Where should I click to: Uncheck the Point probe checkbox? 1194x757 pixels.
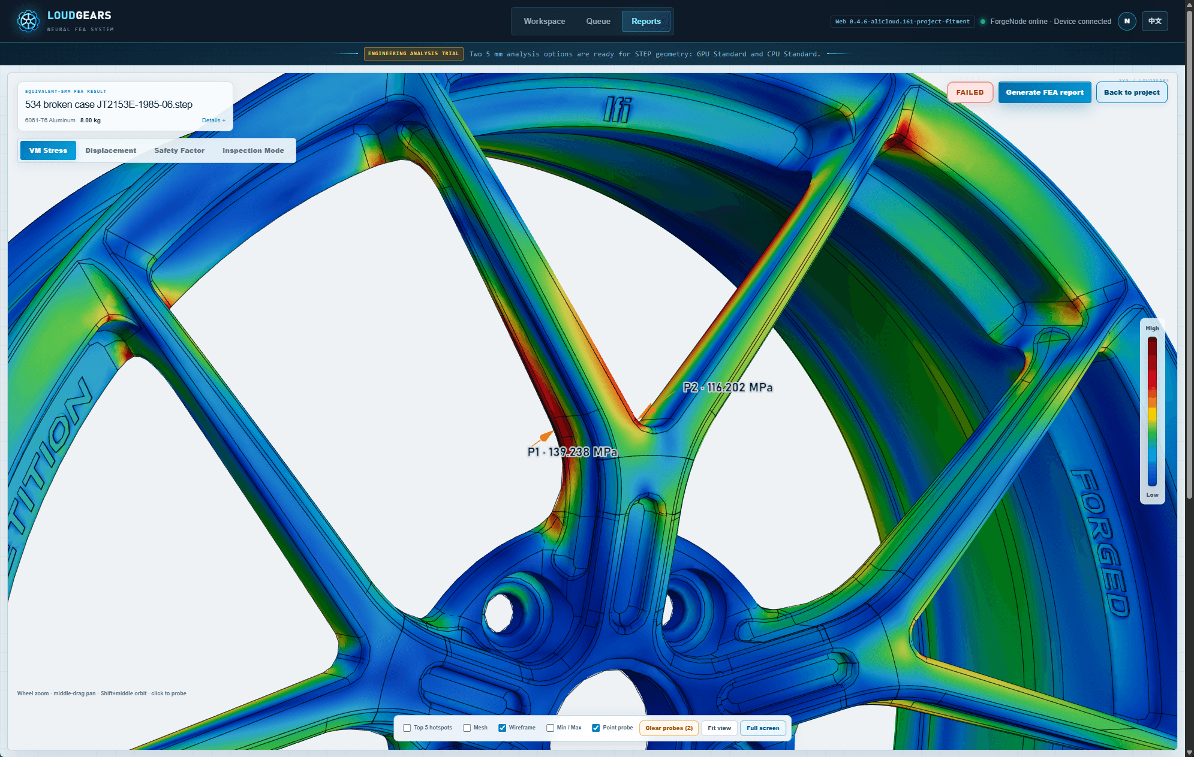(596, 728)
